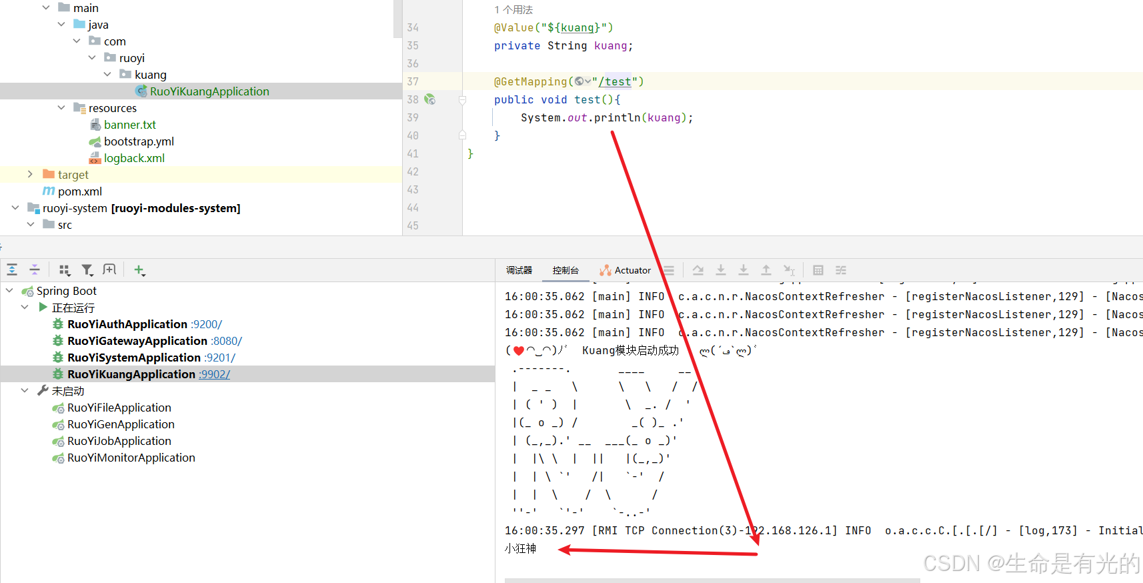Viewport: 1143px width, 583px height.
Task: Open the :9201/ link of RuoYiSystemApplication
Action: (x=219, y=358)
